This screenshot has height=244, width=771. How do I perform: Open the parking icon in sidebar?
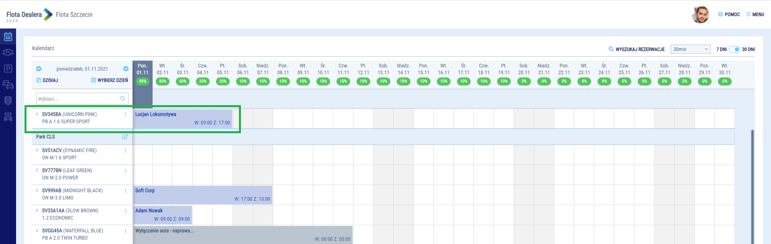point(8,69)
